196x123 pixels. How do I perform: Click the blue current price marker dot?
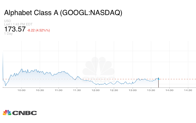(158, 79)
